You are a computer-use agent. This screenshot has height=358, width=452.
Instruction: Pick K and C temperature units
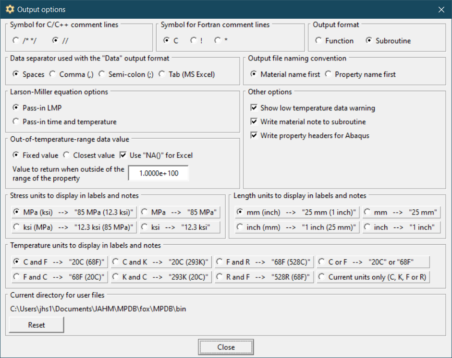(116, 277)
